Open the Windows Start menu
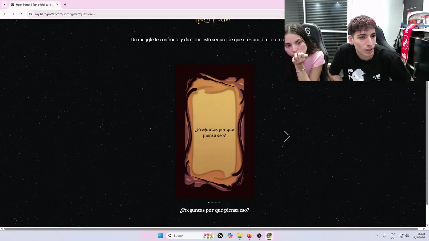The image size is (429, 241). [x=160, y=236]
